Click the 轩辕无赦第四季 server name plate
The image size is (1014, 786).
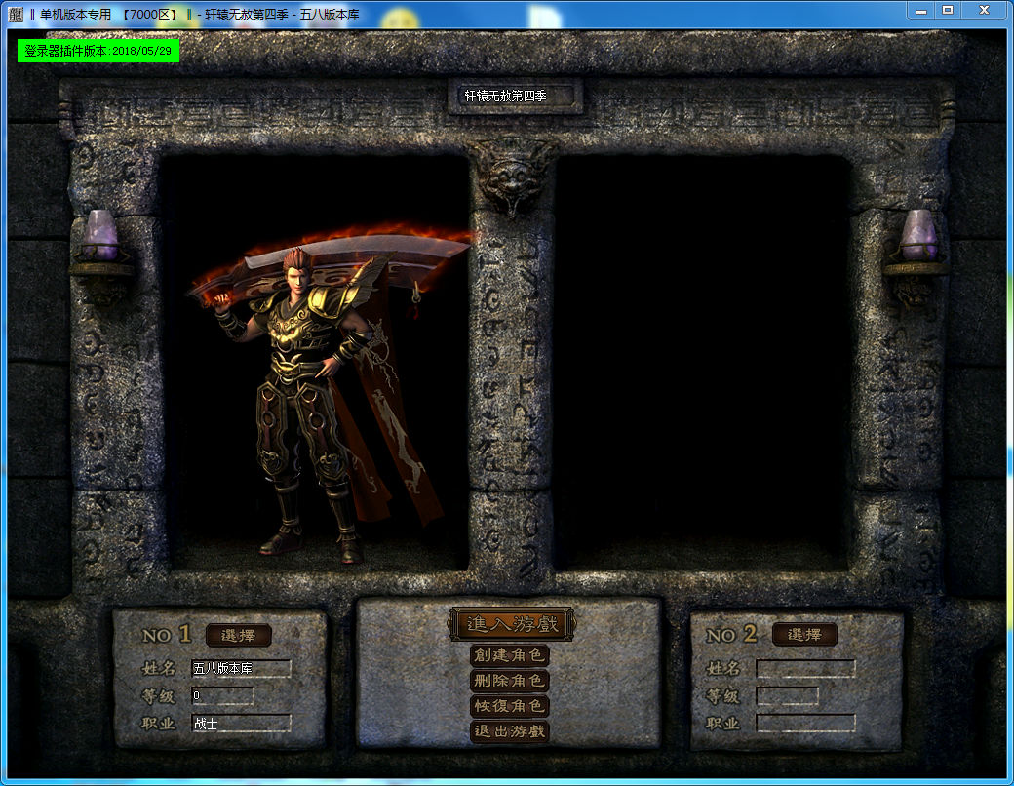[516, 97]
